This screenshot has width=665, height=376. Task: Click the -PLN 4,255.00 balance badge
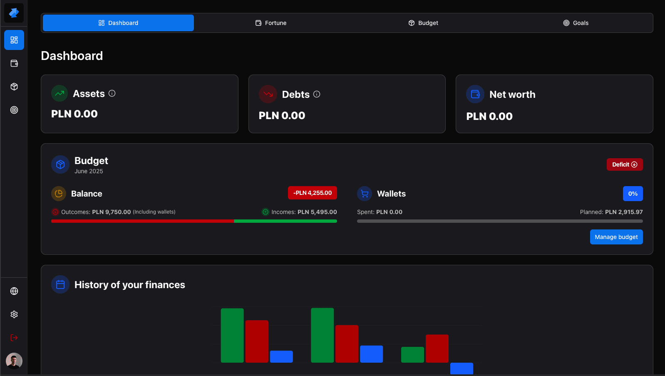coord(313,193)
